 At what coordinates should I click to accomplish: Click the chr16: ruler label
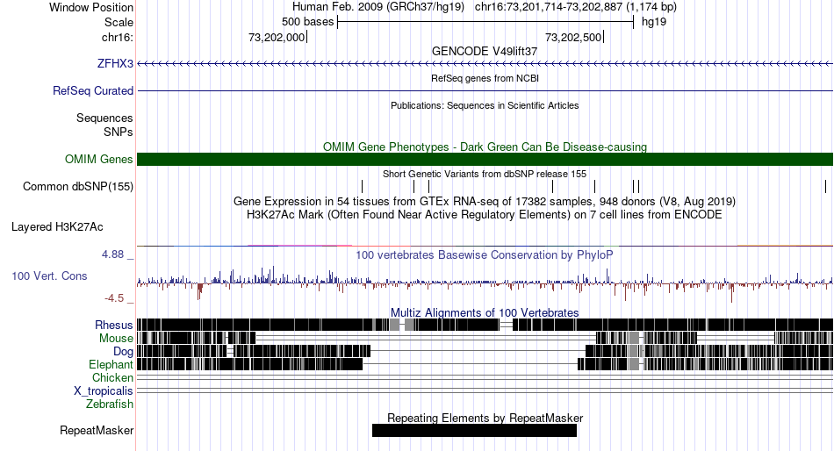click(x=117, y=37)
